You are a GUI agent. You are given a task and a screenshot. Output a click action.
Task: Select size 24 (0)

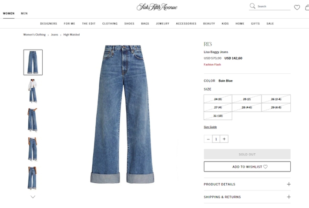point(218,99)
